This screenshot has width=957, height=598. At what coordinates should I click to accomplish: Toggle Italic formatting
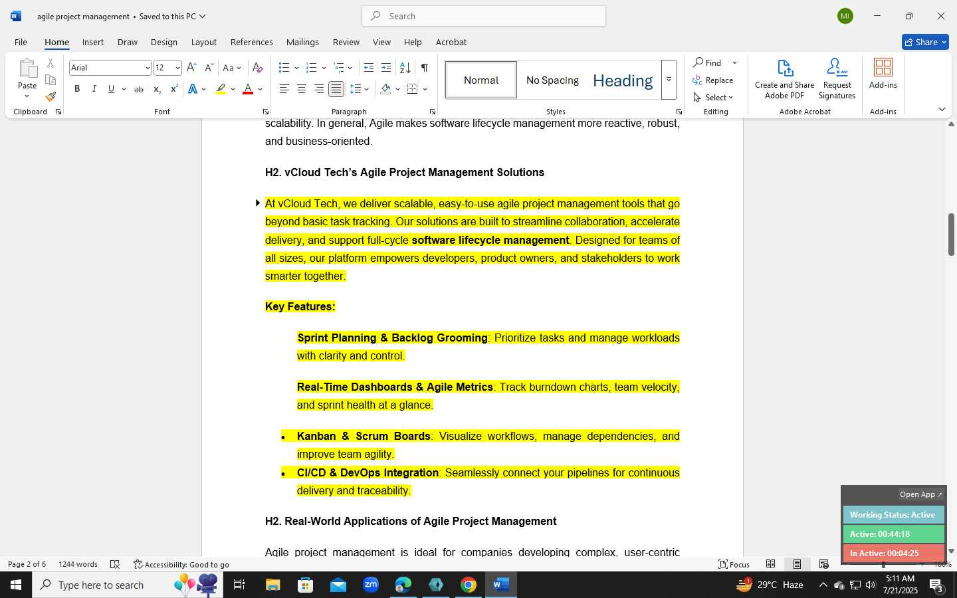click(x=94, y=89)
